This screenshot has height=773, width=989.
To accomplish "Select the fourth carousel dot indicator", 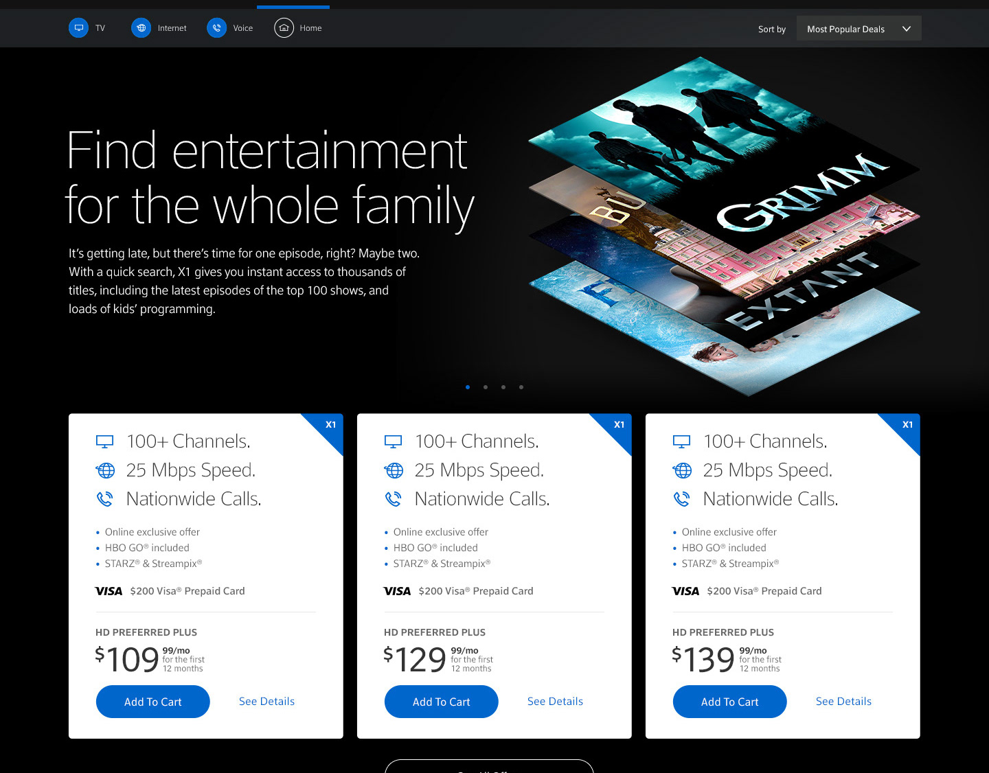I will (x=521, y=387).
